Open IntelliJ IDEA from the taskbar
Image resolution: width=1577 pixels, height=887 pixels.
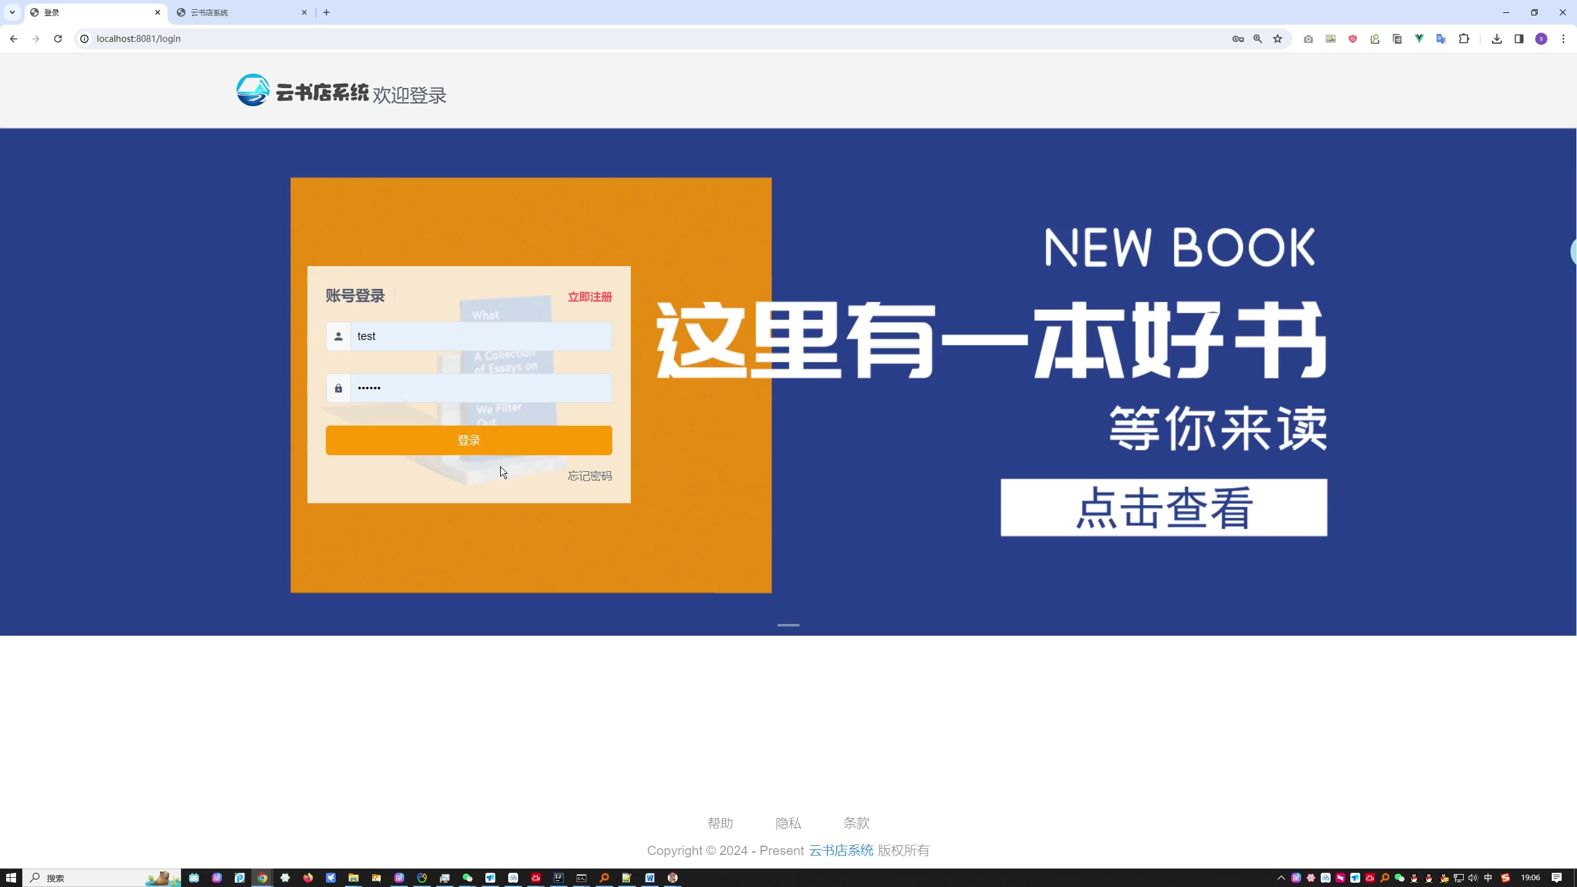[x=559, y=878]
